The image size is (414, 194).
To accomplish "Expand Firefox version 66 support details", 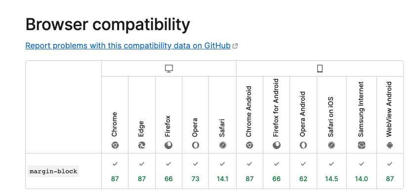I will coord(168,171).
